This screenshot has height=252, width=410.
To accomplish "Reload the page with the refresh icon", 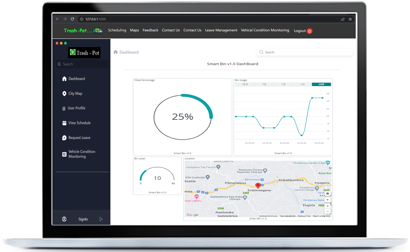I will (x=72, y=19).
